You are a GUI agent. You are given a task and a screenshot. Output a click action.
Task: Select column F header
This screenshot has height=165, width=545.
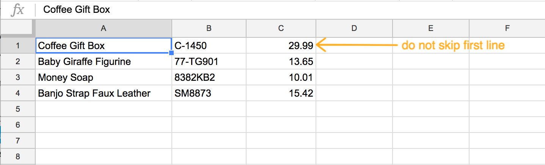click(x=507, y=28)
